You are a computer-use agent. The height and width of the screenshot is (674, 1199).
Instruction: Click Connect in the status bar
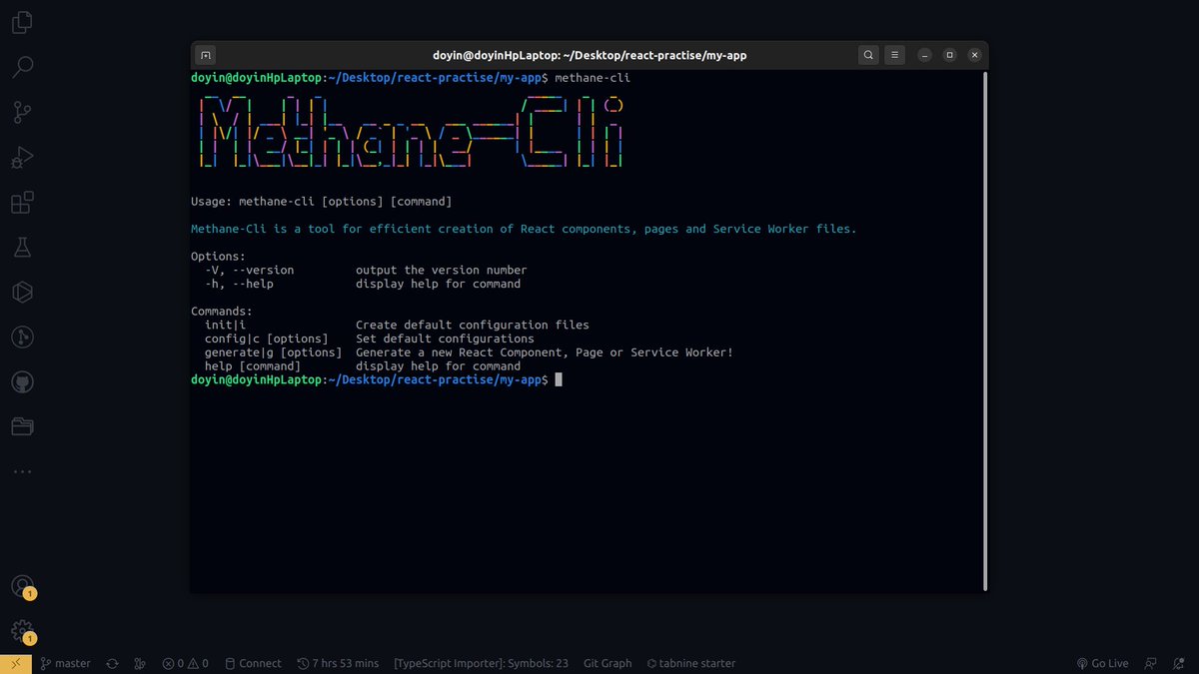pos(253,663)
